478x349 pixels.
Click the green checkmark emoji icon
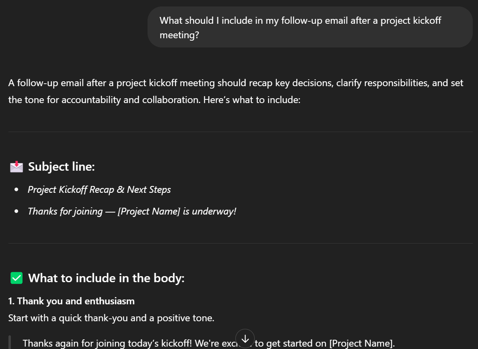pos(17,278)
